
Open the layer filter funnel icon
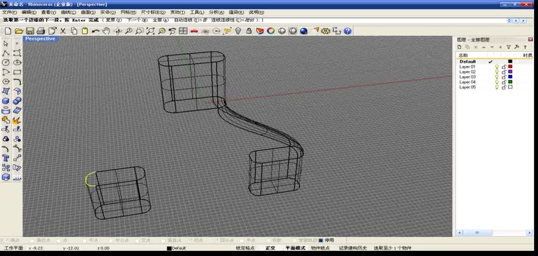click(x=509, y=47)
